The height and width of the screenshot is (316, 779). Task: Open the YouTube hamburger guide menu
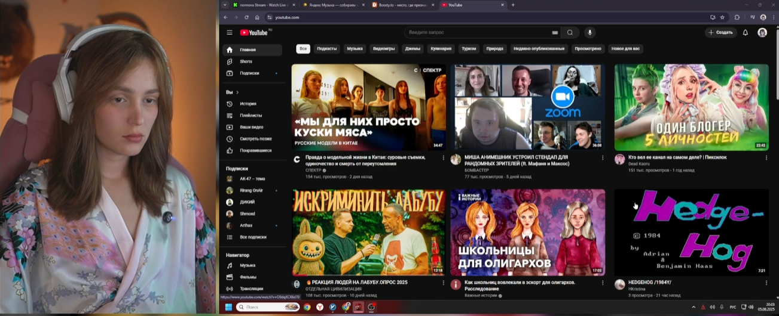coord(230,33)
